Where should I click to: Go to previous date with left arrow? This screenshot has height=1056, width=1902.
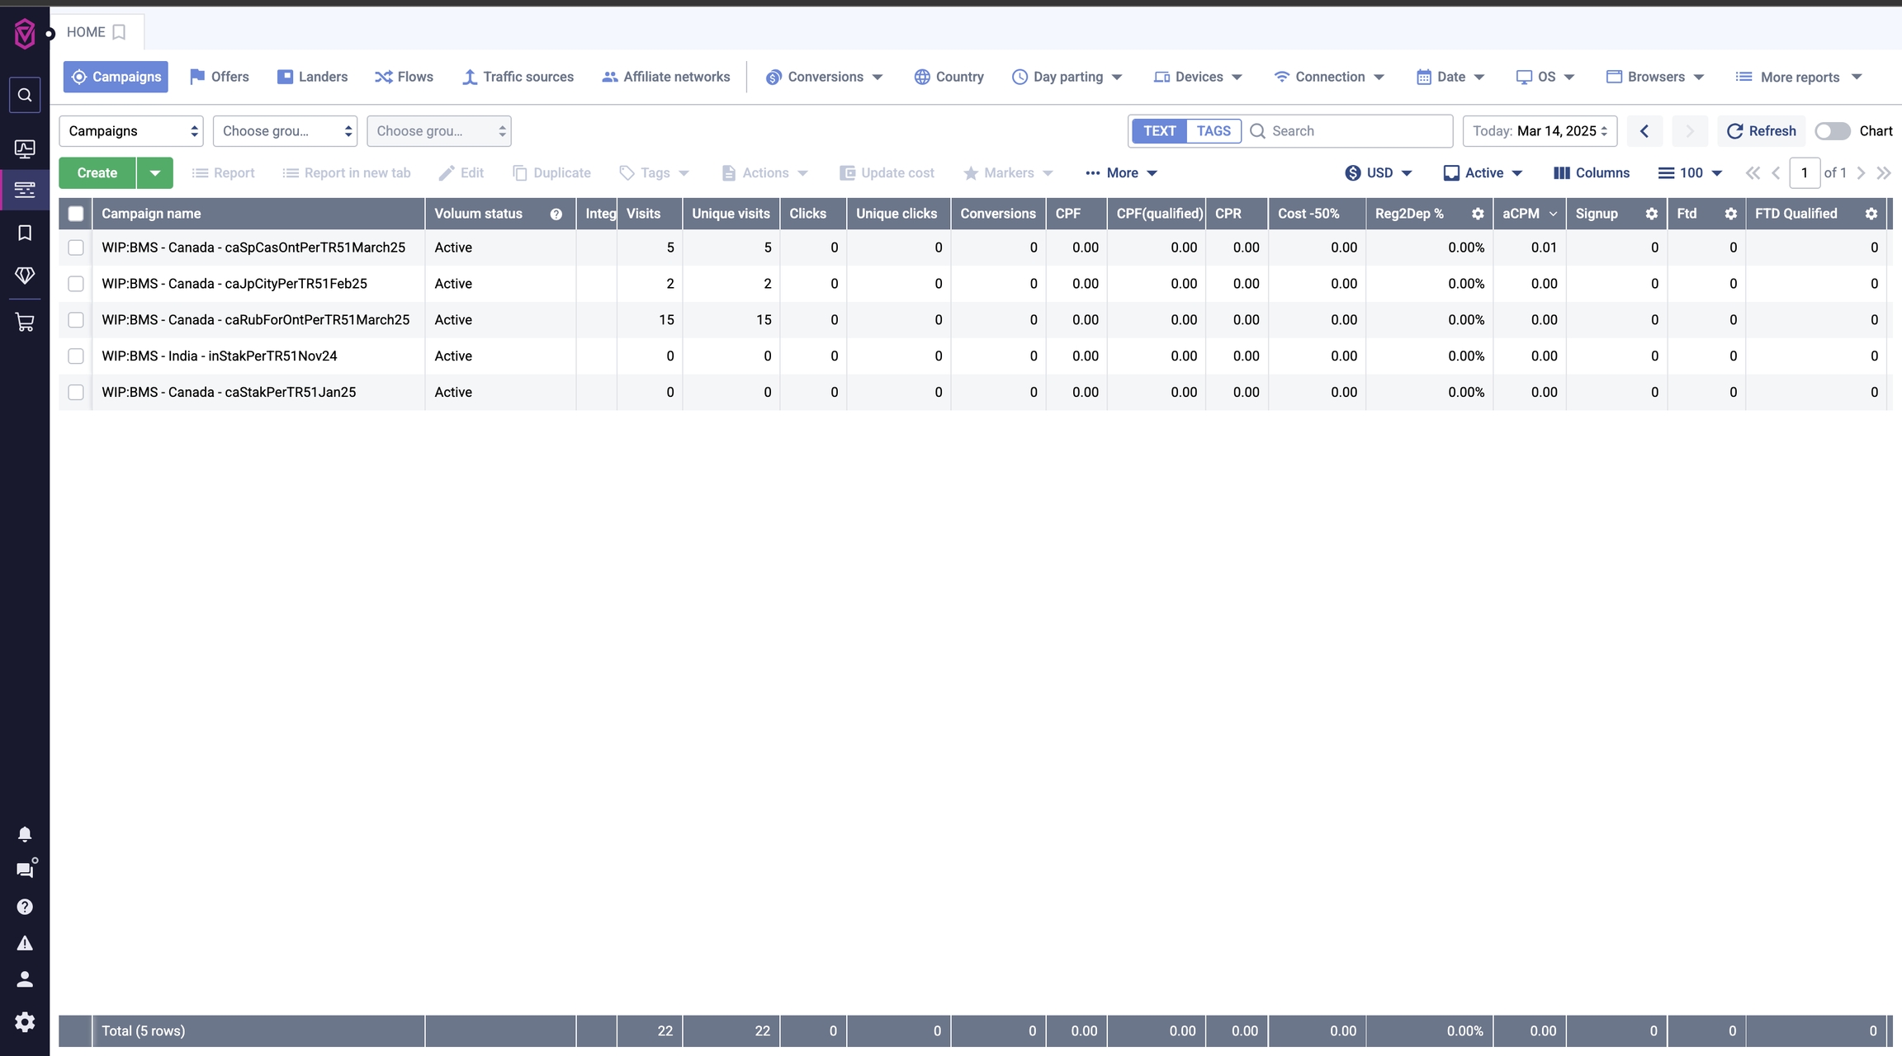(x=1644, y=131)
